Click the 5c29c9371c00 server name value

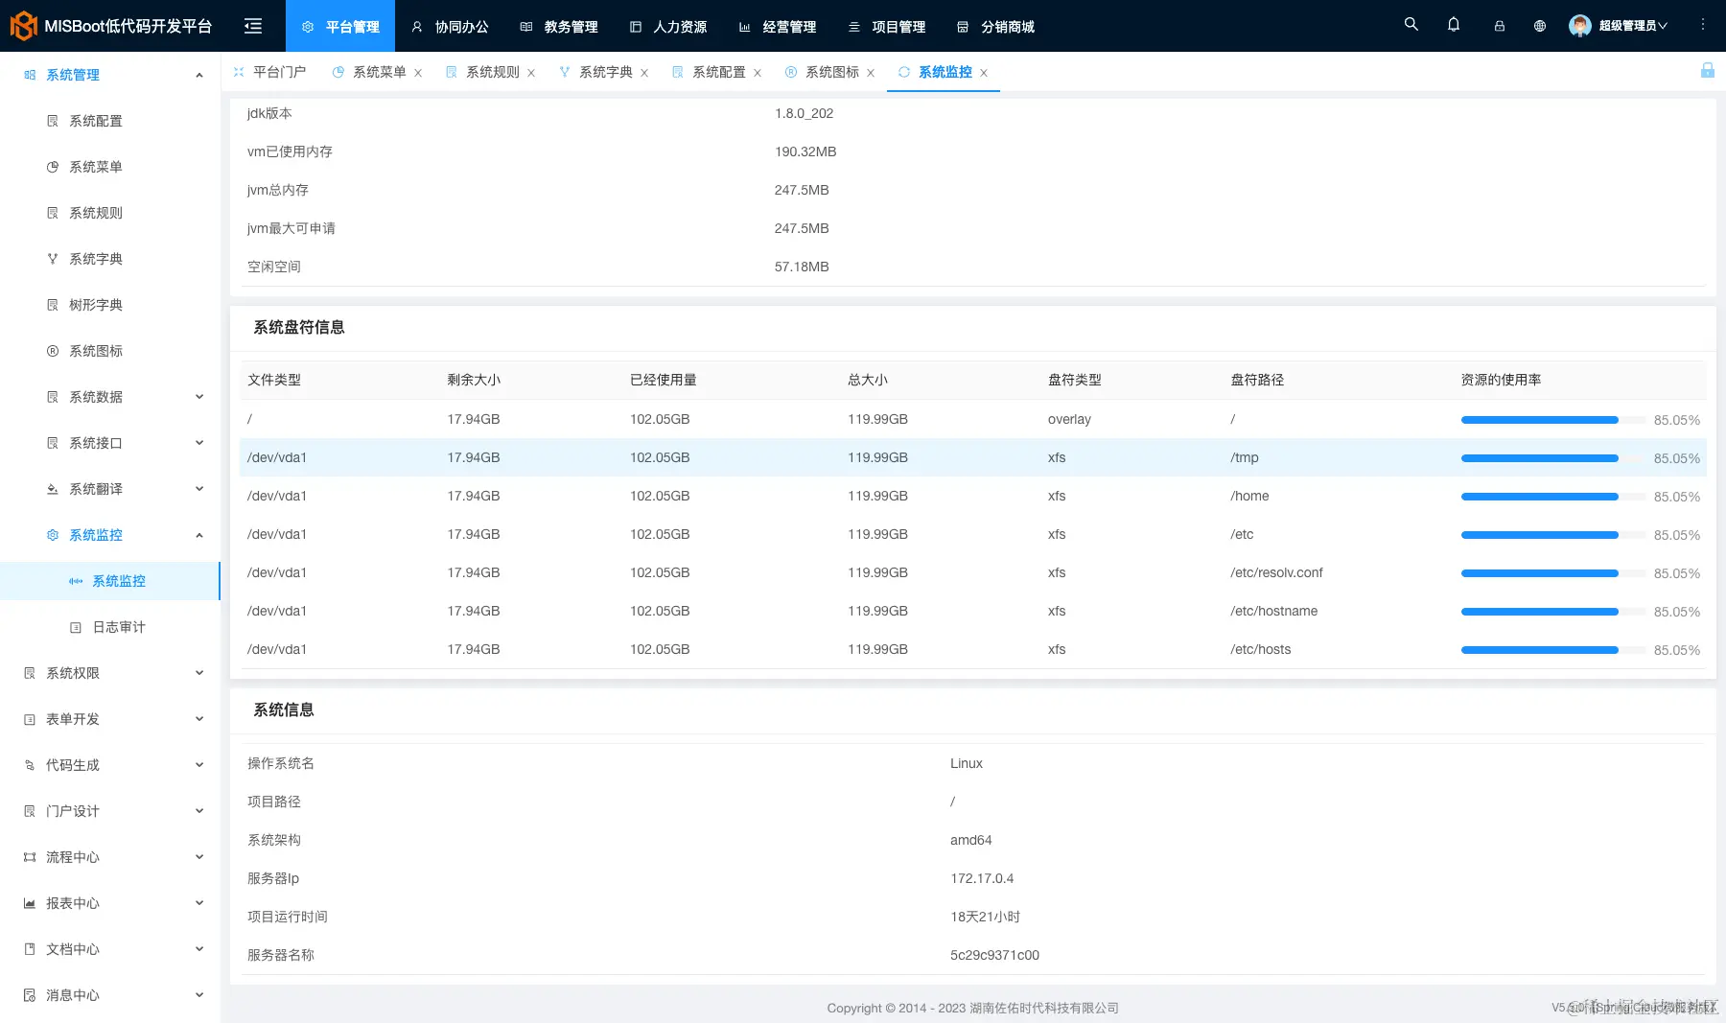[x=994, y=955]
